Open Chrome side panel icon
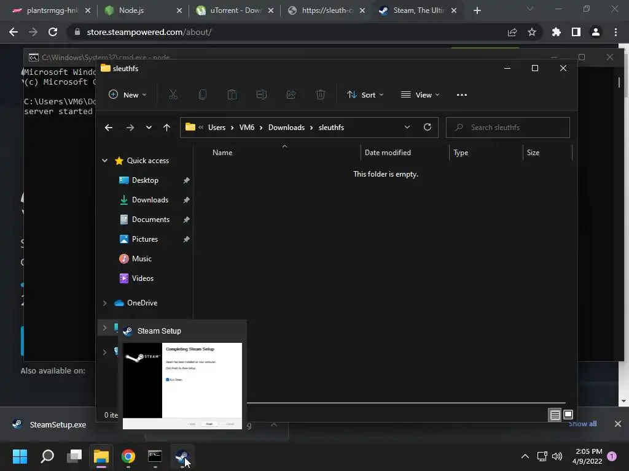Viewport: 629px width, 471px height. [x=576, y=32]
